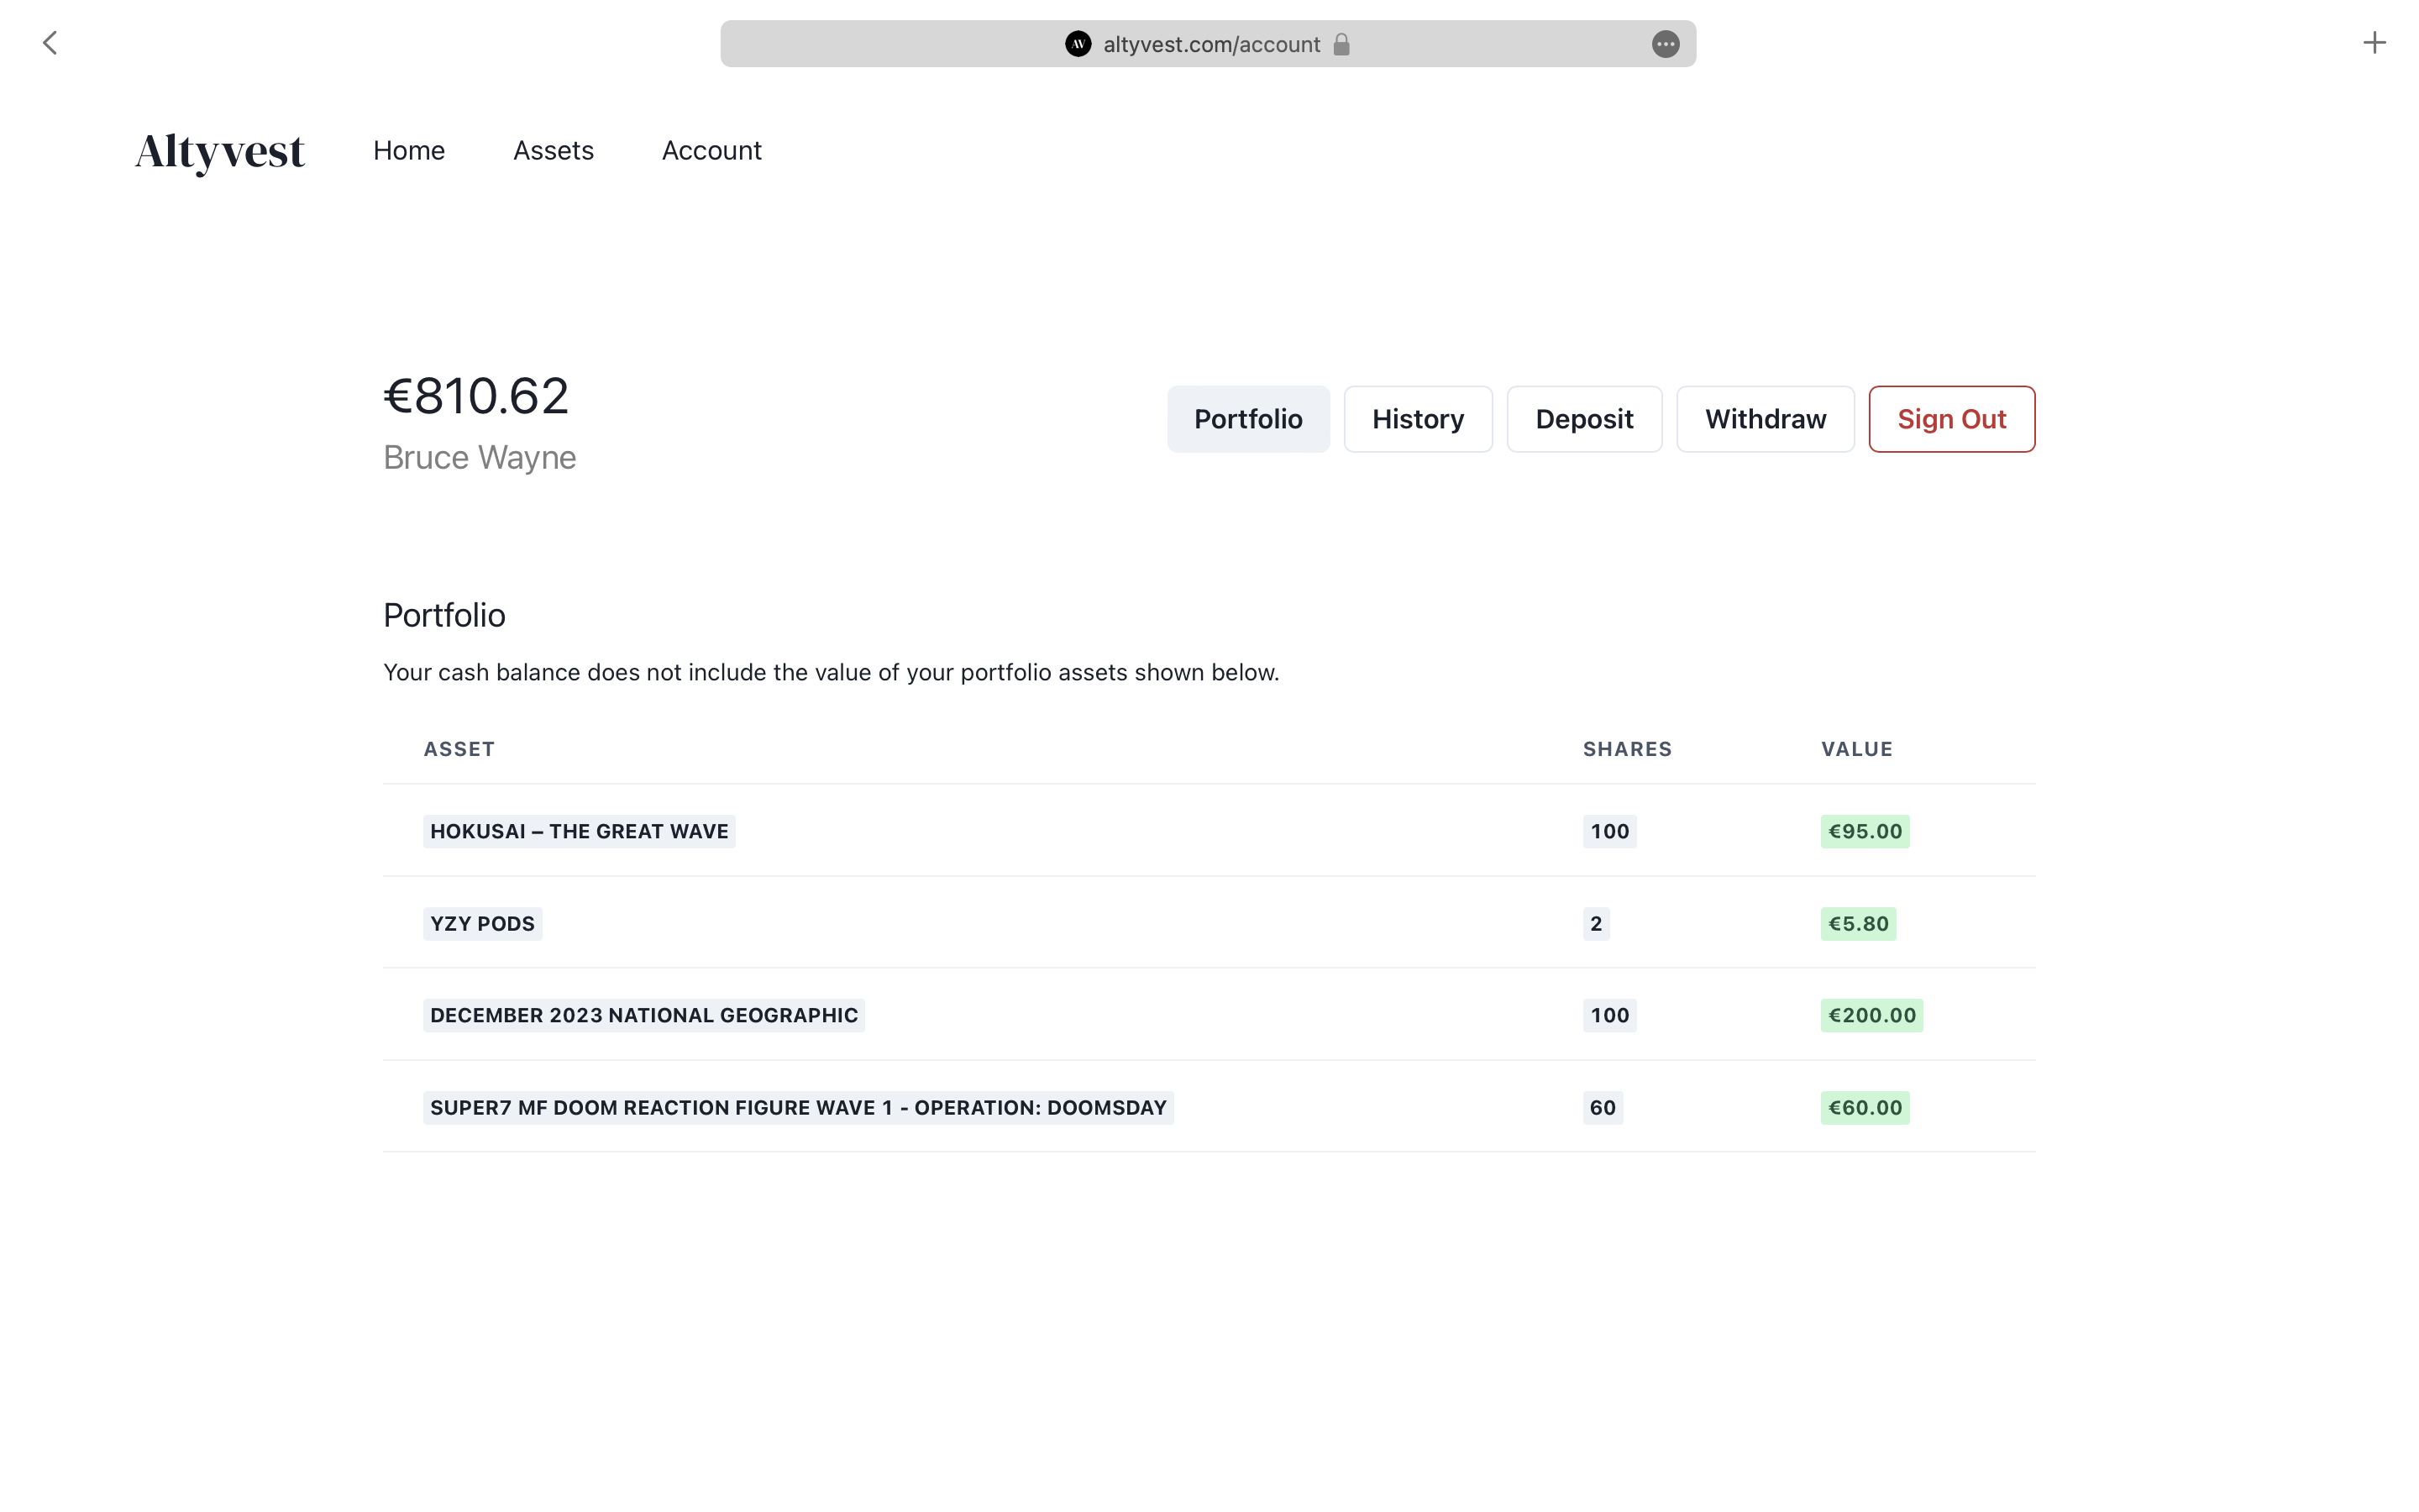Switch to the History tab

(x=1418, y=419)
